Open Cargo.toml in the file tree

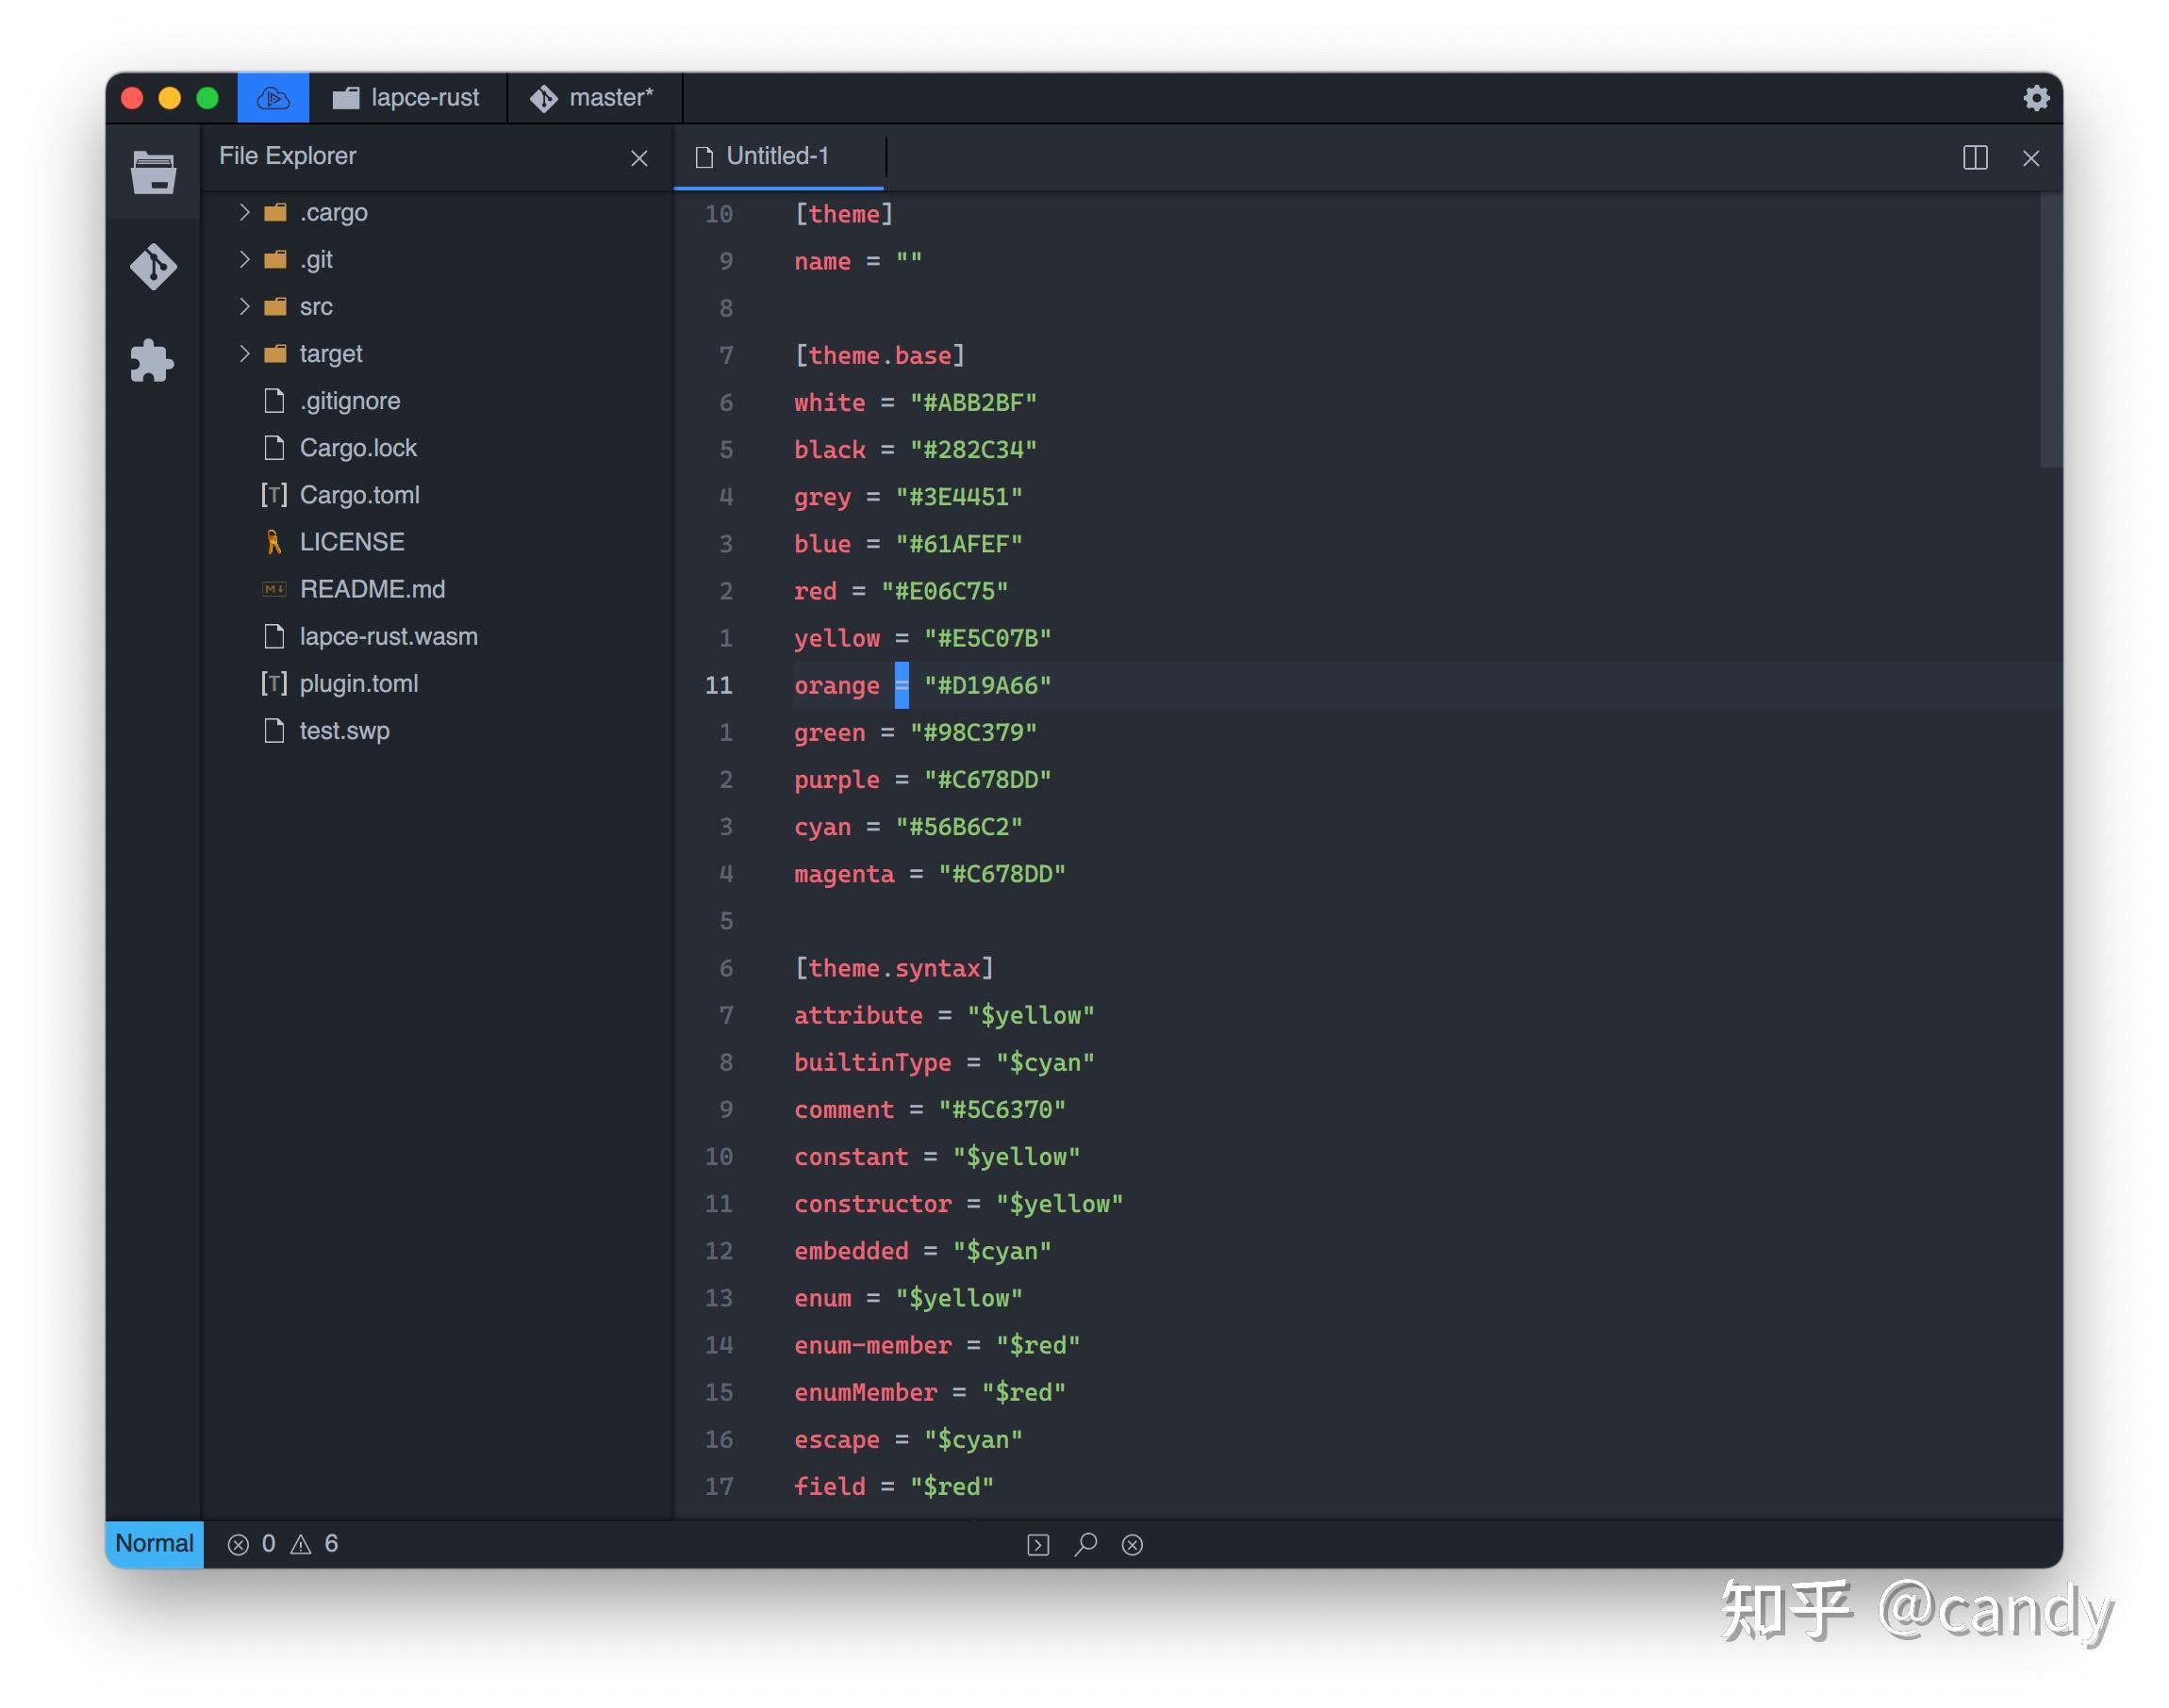tap(359, 495)
